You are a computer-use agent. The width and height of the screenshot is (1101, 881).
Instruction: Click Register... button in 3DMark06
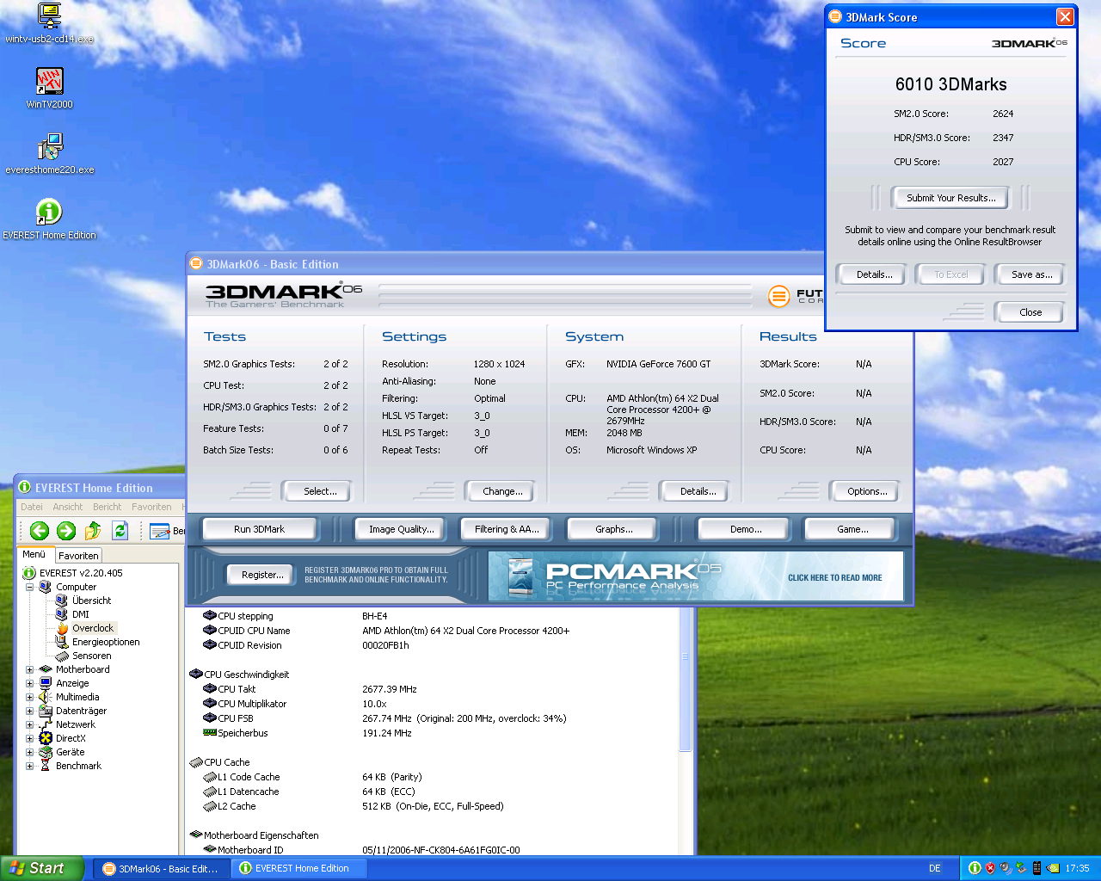262,575
